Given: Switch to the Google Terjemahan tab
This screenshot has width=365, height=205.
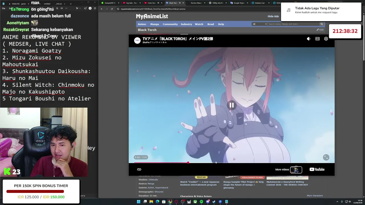Looking at the screenshot, I should pyautogui.click(x=239, y=3).
